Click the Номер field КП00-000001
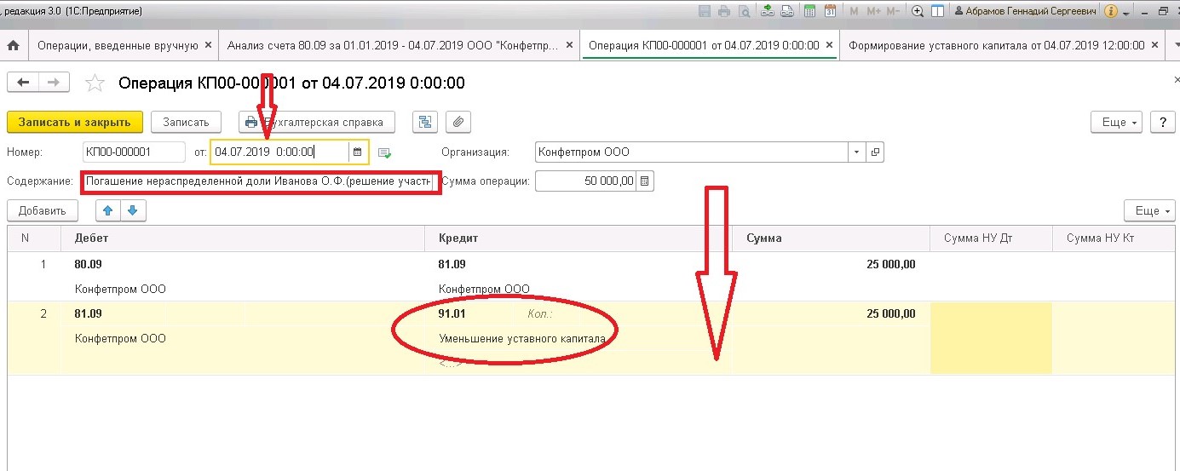The width and height of the screenshot is (1180, 471). click(x=134, y=152)
